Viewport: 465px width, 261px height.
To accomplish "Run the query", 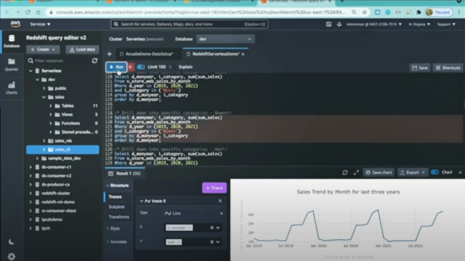I will 116,67.
